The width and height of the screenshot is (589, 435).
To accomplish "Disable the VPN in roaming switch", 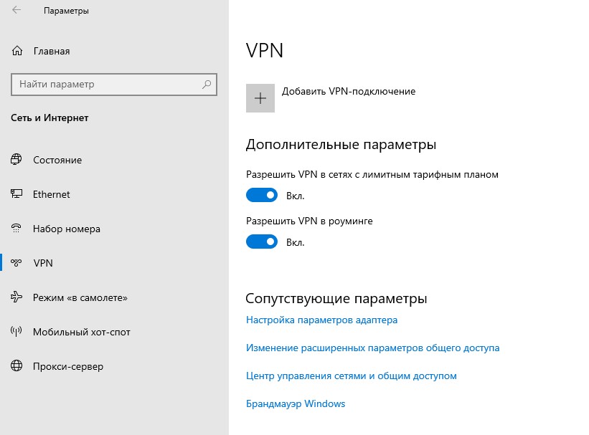I will [262, 242].
